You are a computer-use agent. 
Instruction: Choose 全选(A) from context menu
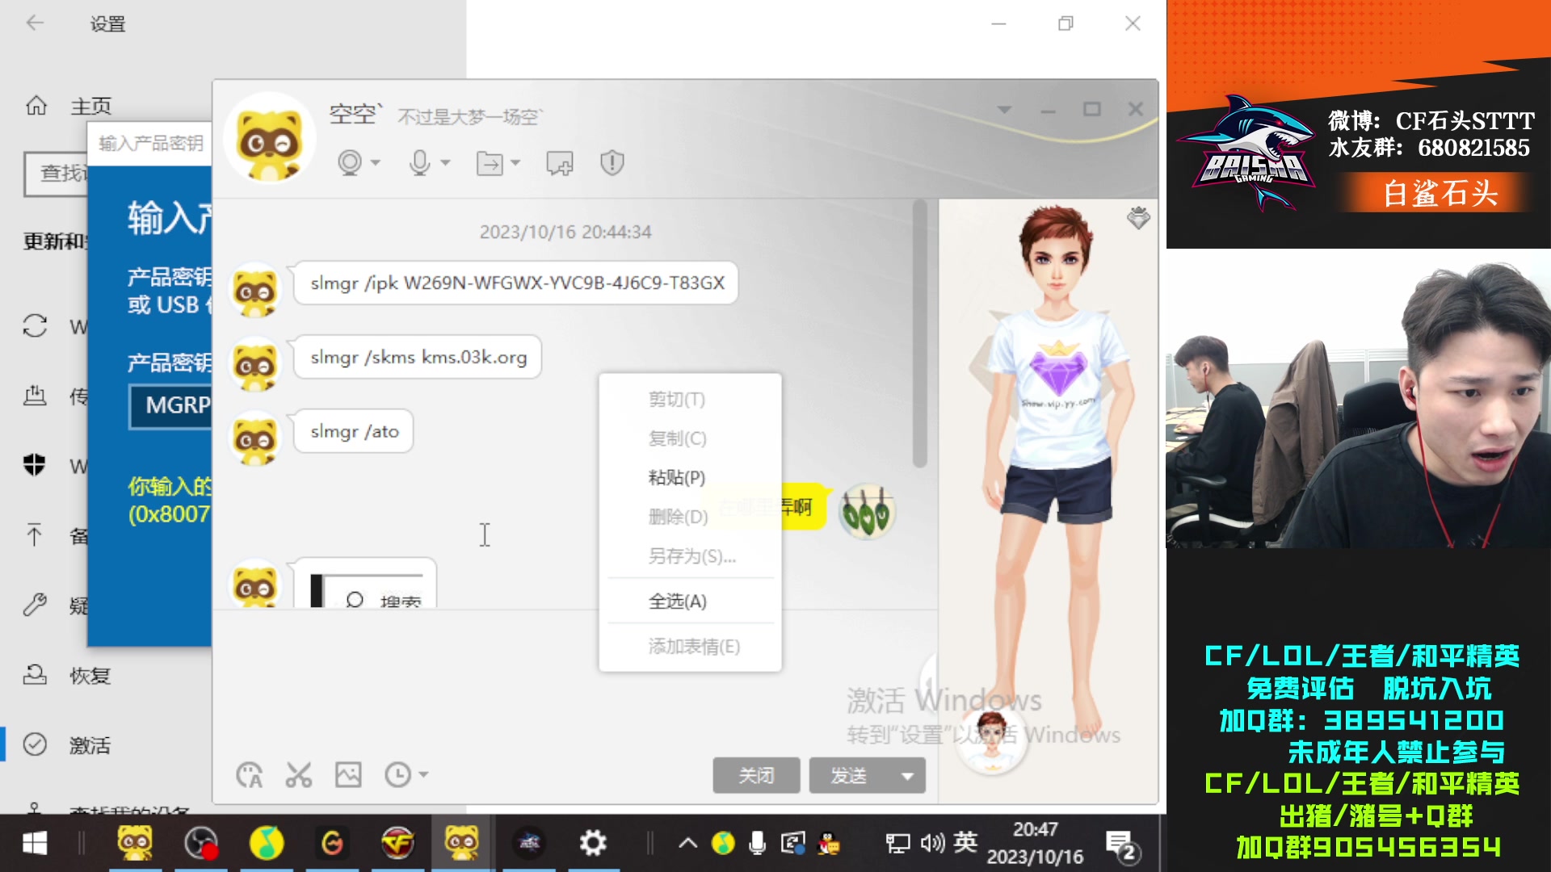click(x=677, y=602)
